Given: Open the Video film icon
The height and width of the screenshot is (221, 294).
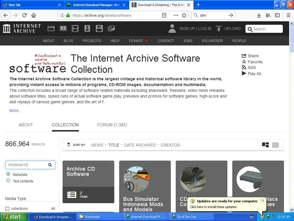Looking at the screenshot, I should 75,28.
